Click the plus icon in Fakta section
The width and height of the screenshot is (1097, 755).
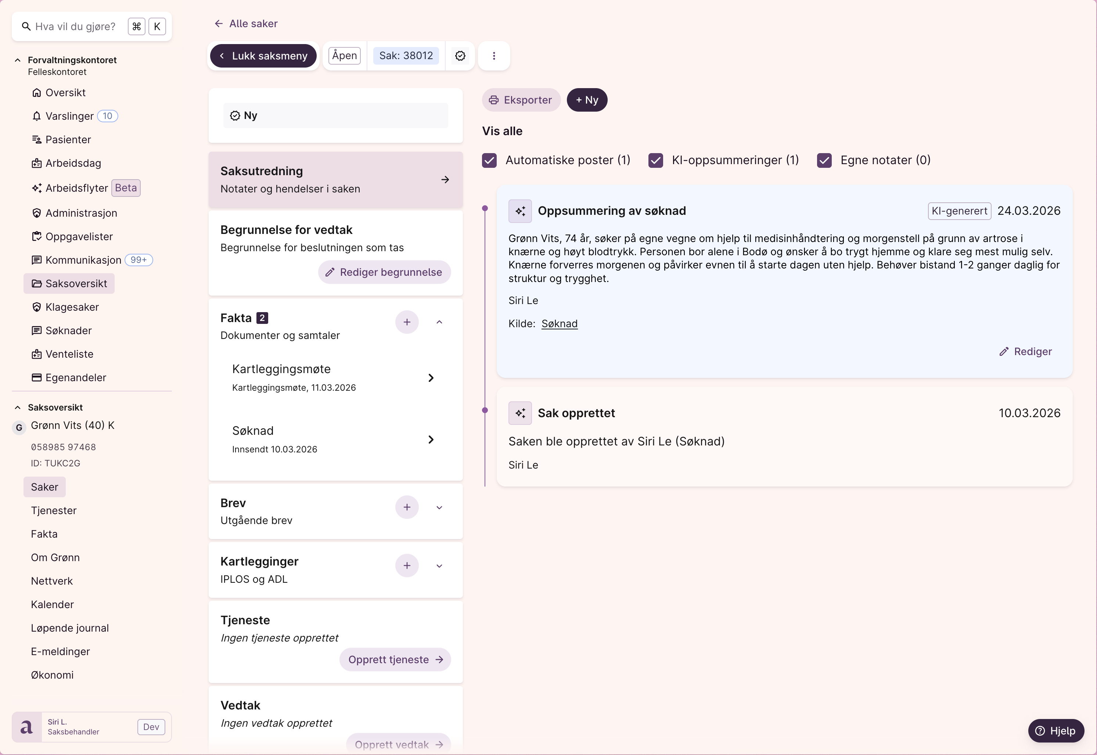[x=407, y=322]
